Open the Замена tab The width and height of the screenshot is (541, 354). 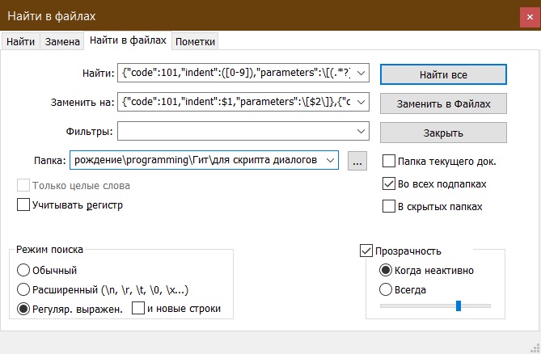click(x=62, y=41)
